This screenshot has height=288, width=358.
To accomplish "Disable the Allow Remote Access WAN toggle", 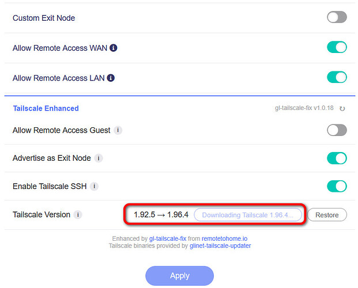I will click(x=337, y=47).
